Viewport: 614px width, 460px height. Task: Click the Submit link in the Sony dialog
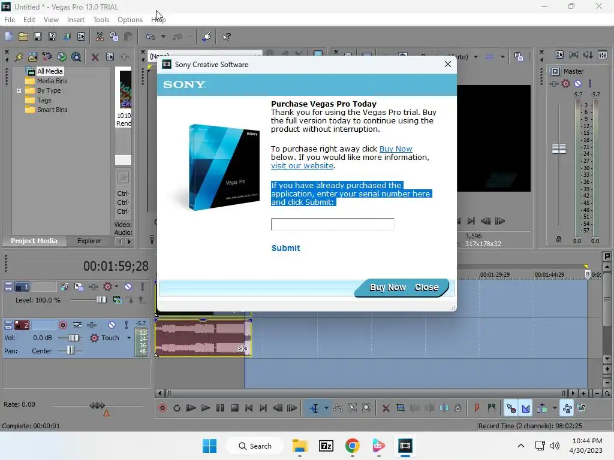point(286,248)
